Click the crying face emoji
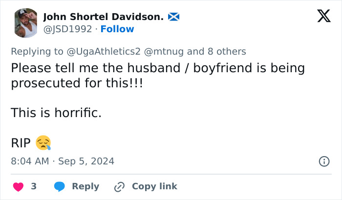 coord(43,143)
